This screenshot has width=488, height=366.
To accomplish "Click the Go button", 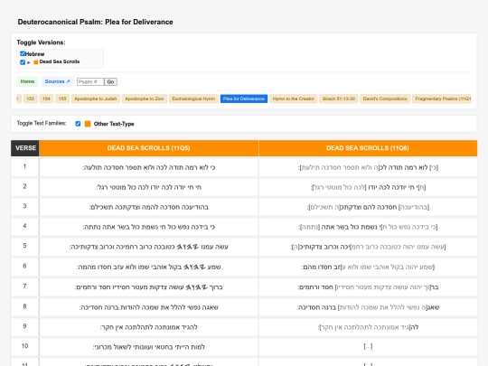I will tap(110, 82).
